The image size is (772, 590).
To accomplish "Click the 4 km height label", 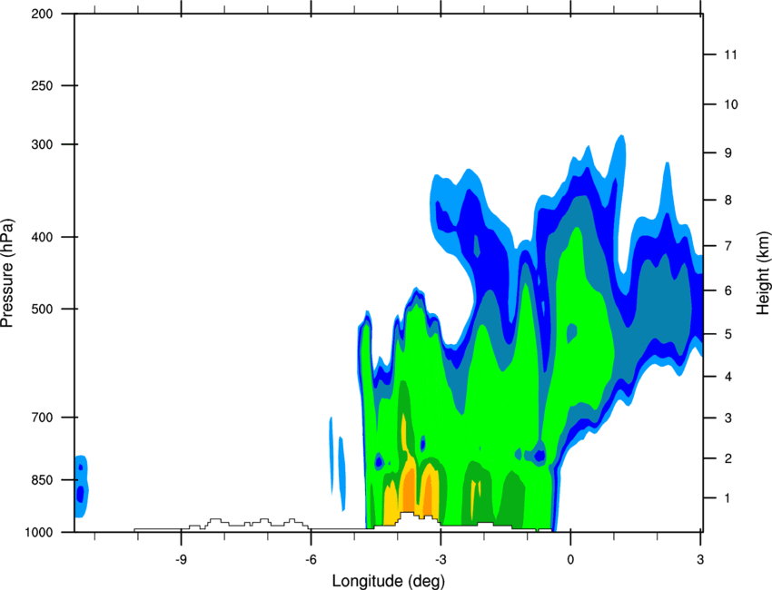I will pyautogui.click(x=728, y=377).
